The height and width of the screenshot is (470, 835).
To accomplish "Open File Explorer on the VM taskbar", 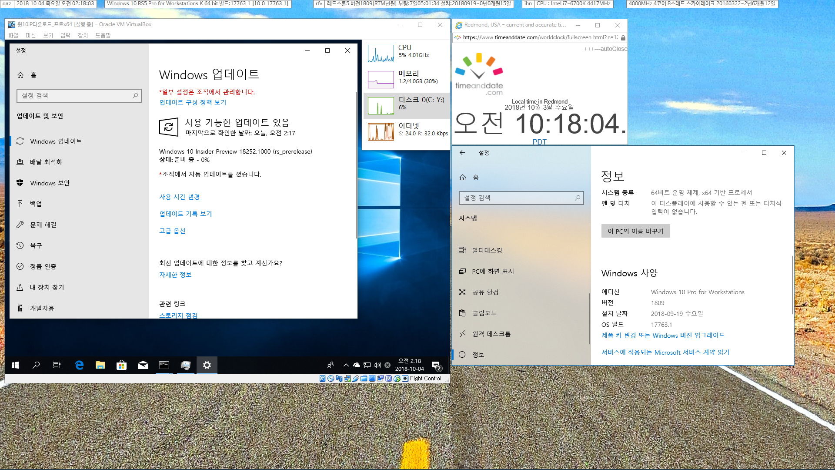I will click(100, 365).
